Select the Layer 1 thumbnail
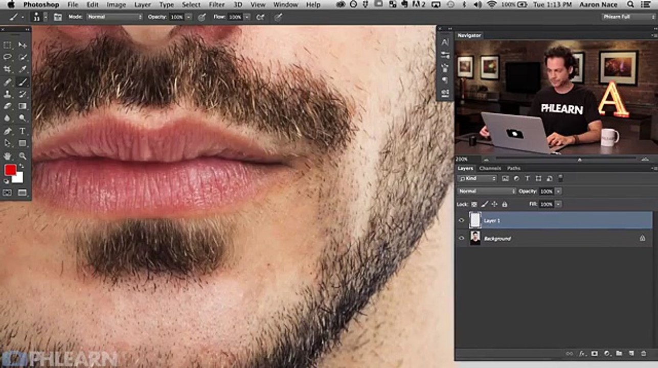The height and width of the screenshot is (368, 658). (x=475, y=220)
